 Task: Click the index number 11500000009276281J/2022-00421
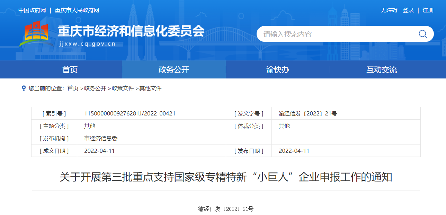[130, 113]
